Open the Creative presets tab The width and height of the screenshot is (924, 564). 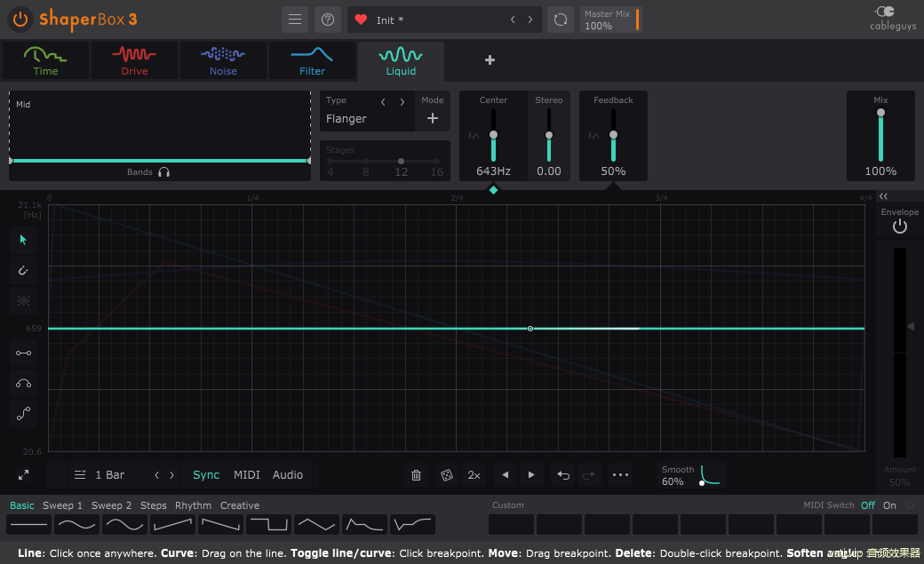click(x=239, y=505)
